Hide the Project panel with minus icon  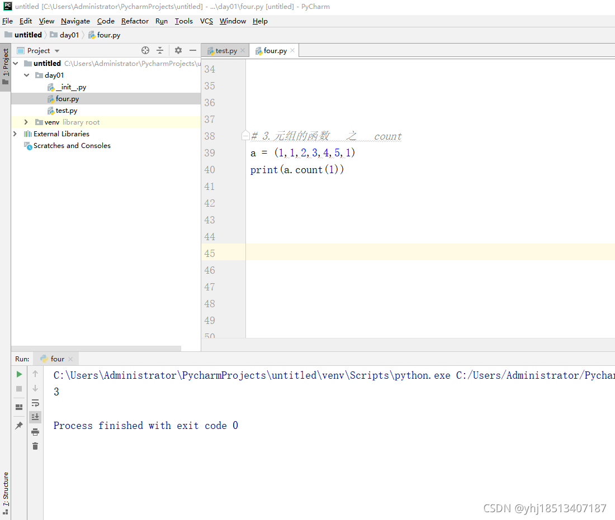192,50
